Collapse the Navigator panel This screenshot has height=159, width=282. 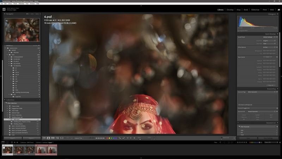click(5, 14)
